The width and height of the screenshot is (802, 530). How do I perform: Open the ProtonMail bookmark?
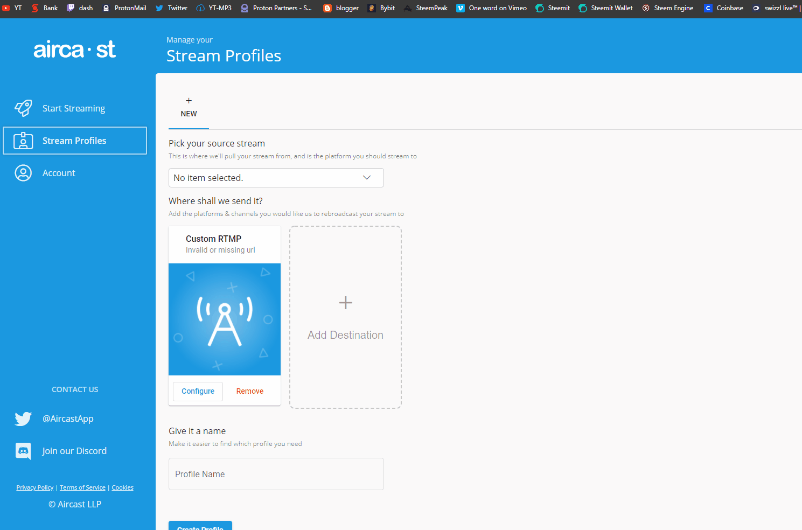click(124, 8)
